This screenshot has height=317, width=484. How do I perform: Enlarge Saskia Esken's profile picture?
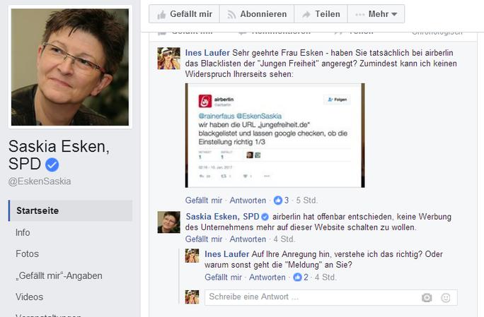(x=70, y=67)
